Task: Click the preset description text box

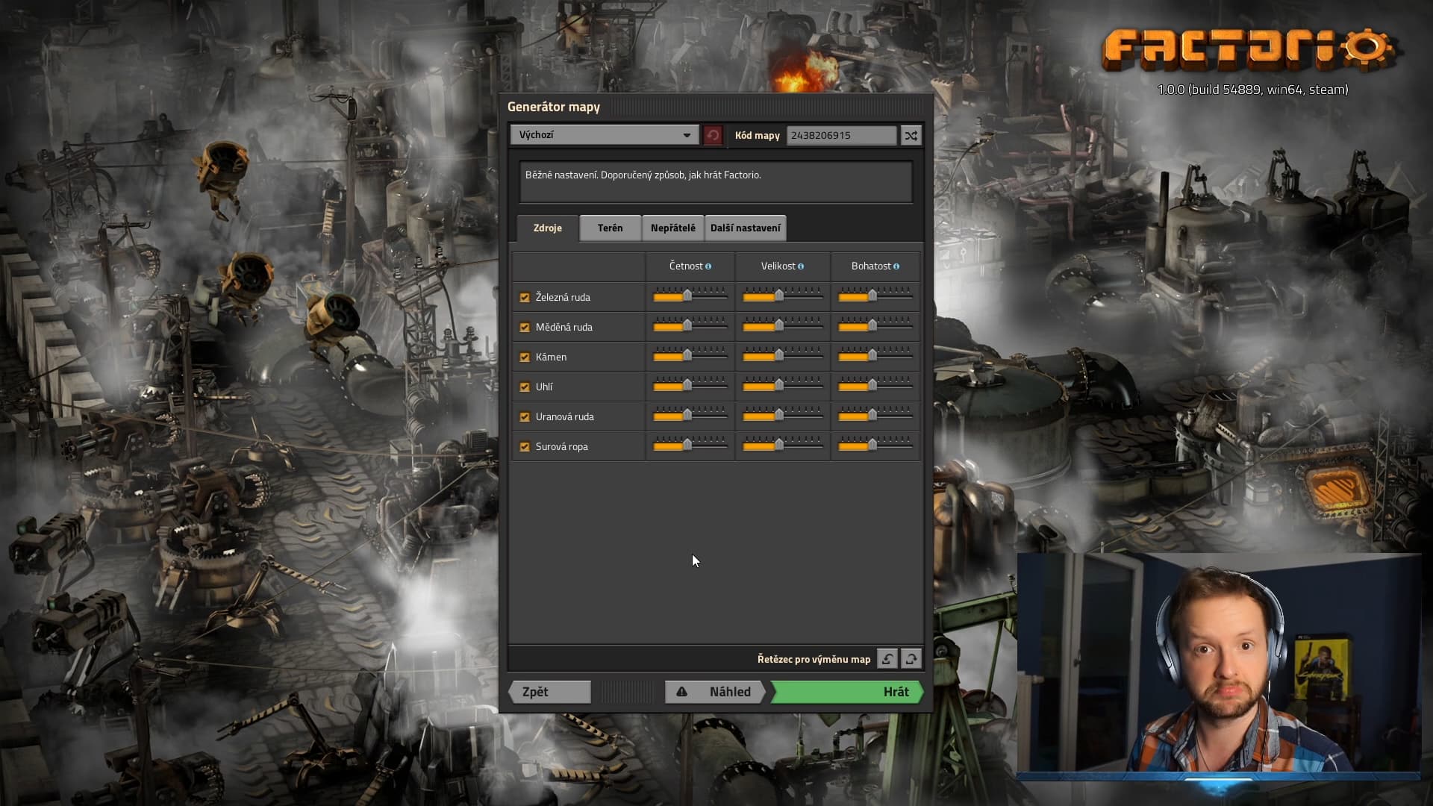Action: pyautogui.click(x=716, y=182)
